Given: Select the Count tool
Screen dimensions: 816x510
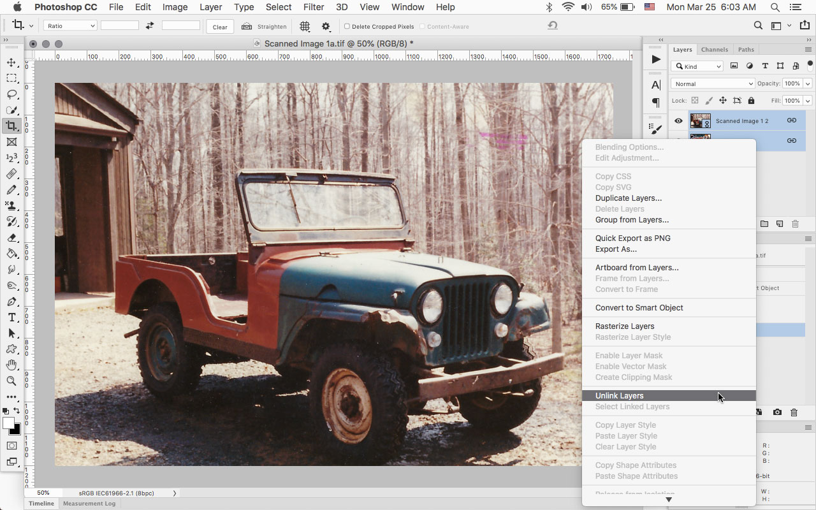Looking at the screenshot, I should pos(11,158).
